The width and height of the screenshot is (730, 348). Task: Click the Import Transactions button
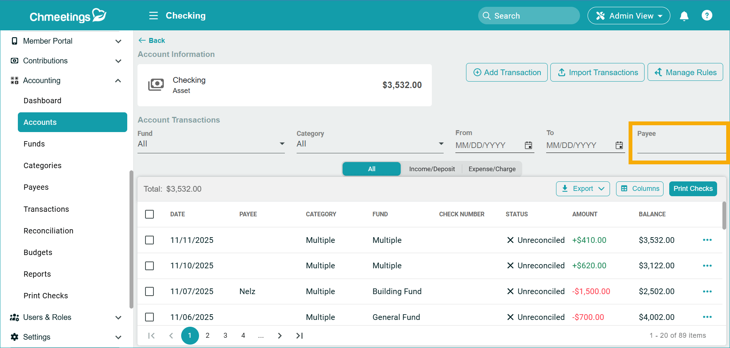[x=597, y=72]
